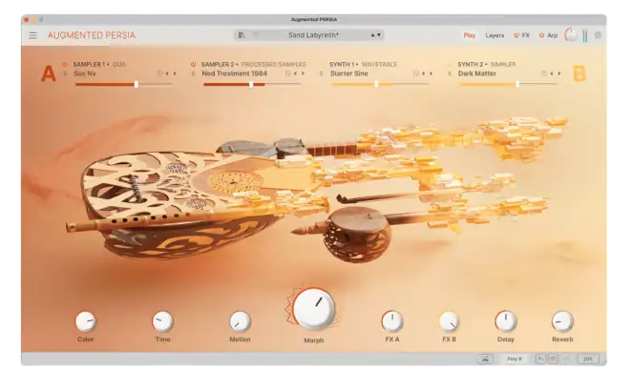Next sample arrow for Ned Treatment 1984
Viewport: 630px width, 389px height.
point(303,73)
